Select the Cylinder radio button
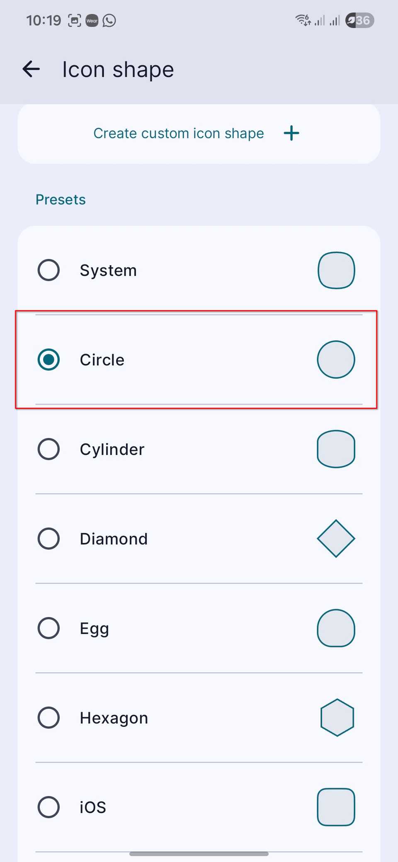This screenshot has width=398, height=862. coord(49,449)
